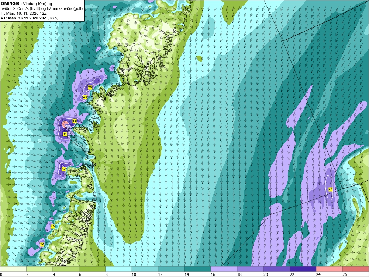Click the 31 label inside the dark purple core
This screenshot has width=369, height=277.
65,134
